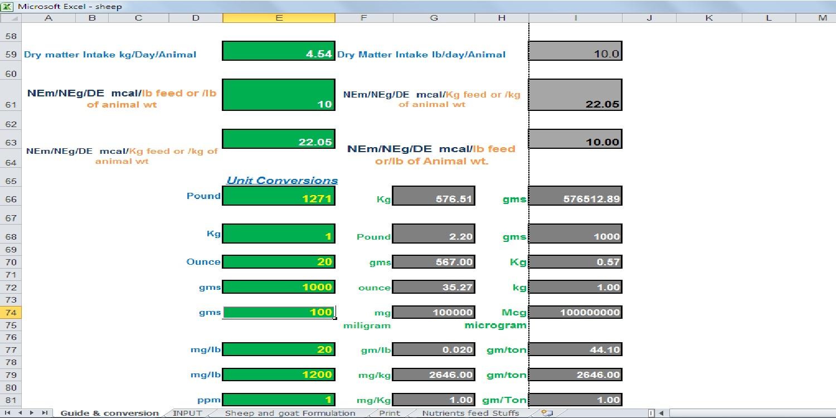Viewport: 836px width, 418px height.
Task: Click the Excel application icon in the title bar
Action: pos(7,6)
